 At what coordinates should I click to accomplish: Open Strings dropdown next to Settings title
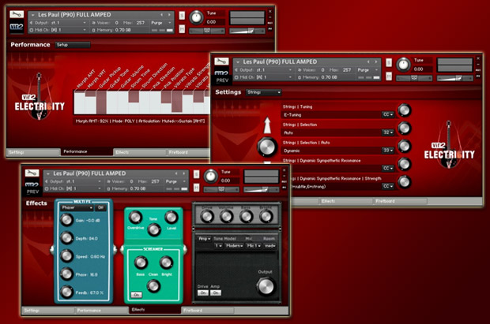click(x=264, y=92)
